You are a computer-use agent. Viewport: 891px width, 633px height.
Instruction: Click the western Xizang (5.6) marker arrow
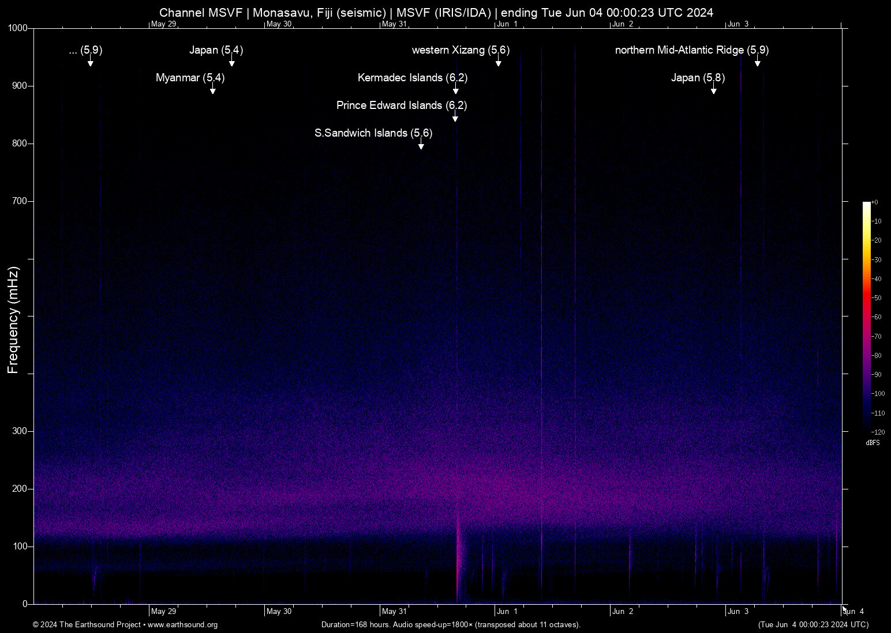point(499,63)
